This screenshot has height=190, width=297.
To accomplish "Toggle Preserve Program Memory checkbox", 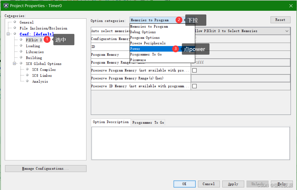I will coord(194,70).
